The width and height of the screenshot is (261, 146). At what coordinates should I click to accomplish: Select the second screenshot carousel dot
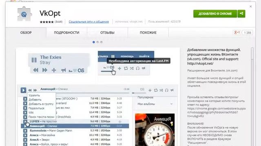[x=97, y=42]
